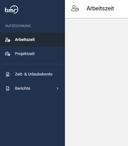Click the clock circle in the timr logo
Viewport: 128px width, 146px height.
(15, 9)
